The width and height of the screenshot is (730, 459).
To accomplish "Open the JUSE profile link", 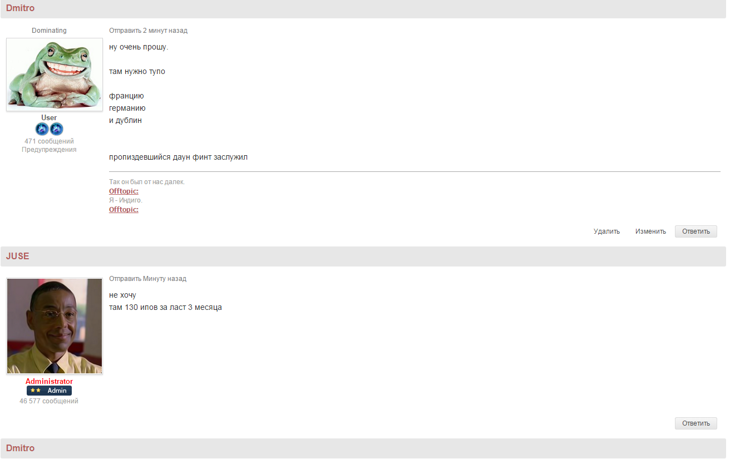I will (17, 256).
